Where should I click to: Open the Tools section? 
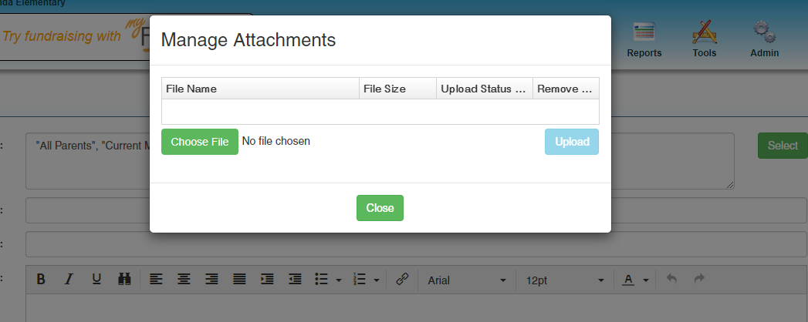tap(704, 40)
